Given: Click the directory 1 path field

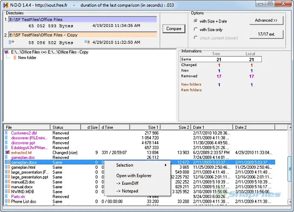Looking at the screenshot, I should 83,20.
